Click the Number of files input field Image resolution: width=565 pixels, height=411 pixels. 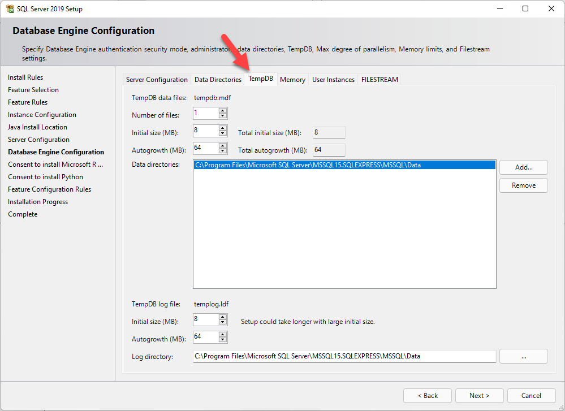[206, 113]
